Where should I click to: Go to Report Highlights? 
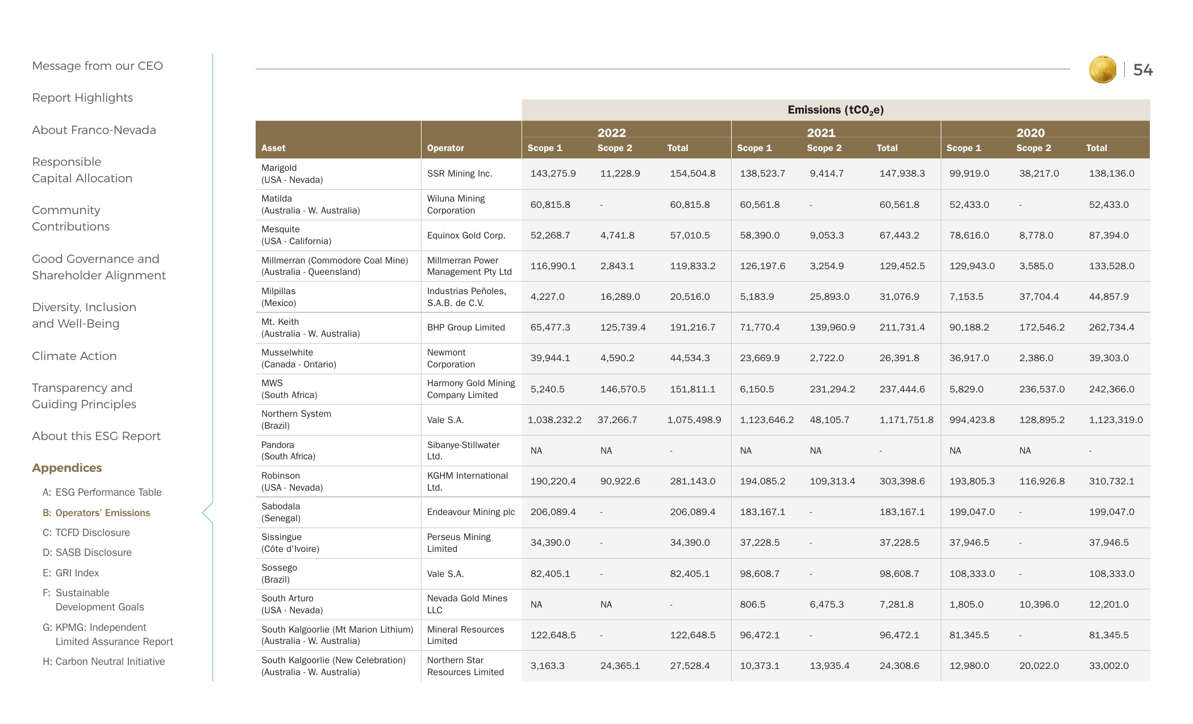82,98
